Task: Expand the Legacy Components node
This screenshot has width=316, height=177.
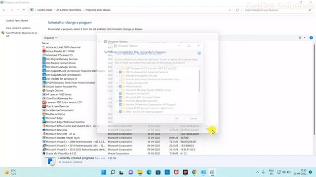Action: (x=117, y=83)
